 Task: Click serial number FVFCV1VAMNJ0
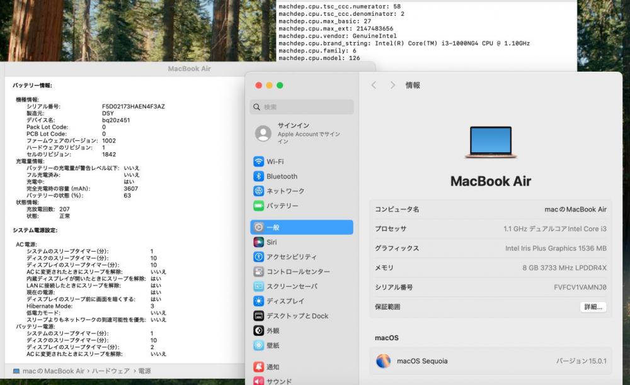coord(580,287)
